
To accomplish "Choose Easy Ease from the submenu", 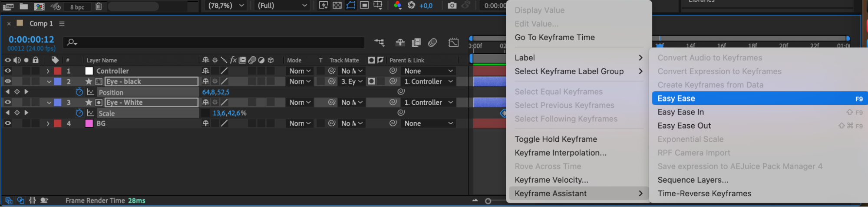I will (676, 99).
